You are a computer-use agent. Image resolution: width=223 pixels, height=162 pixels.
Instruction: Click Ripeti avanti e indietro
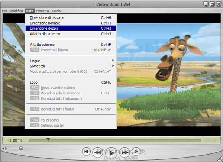tap(71, 88)
